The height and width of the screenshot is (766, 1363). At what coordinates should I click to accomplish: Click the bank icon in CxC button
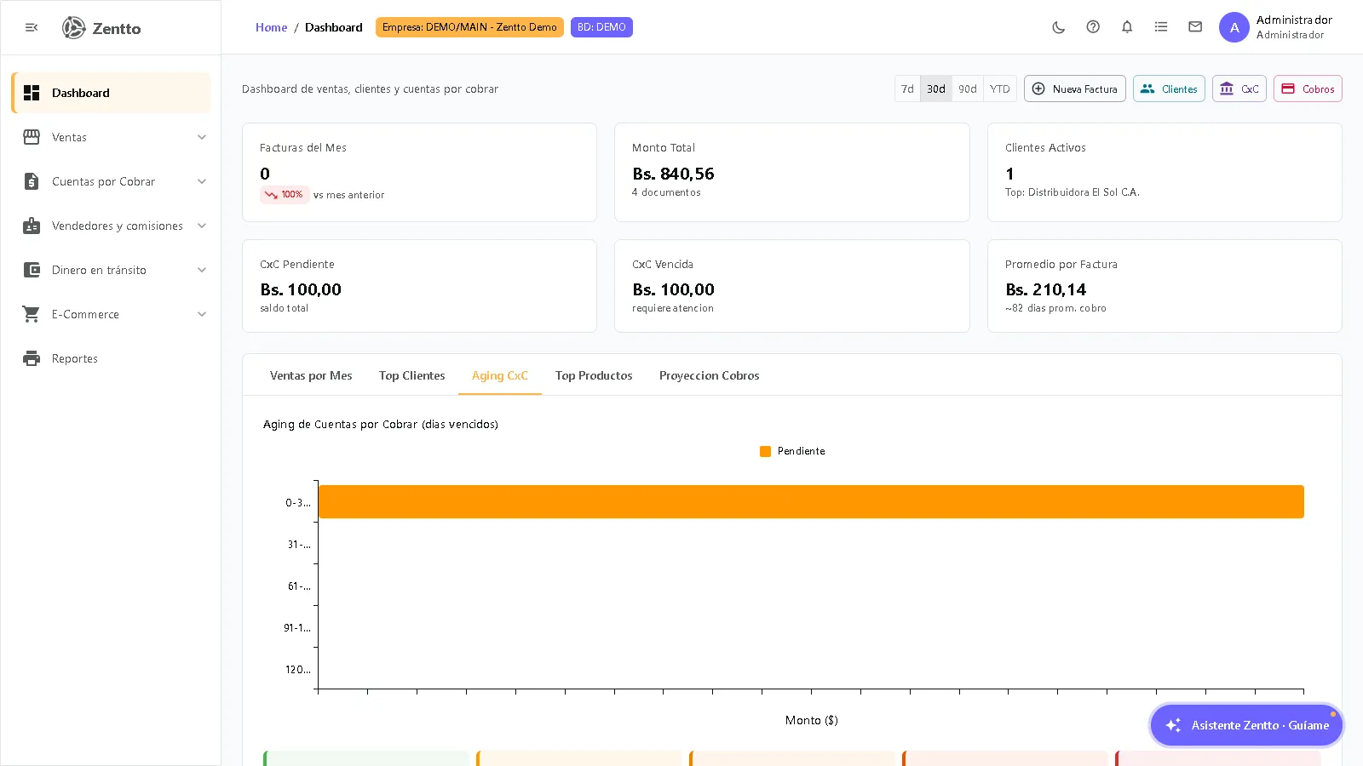pos(1227,89)
